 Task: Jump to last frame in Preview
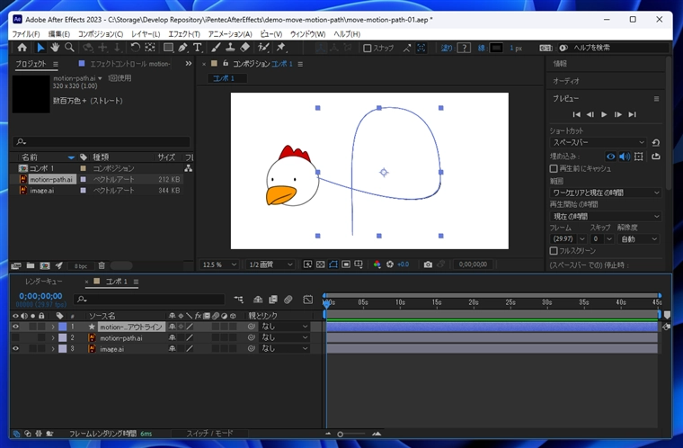pos(632,115)
